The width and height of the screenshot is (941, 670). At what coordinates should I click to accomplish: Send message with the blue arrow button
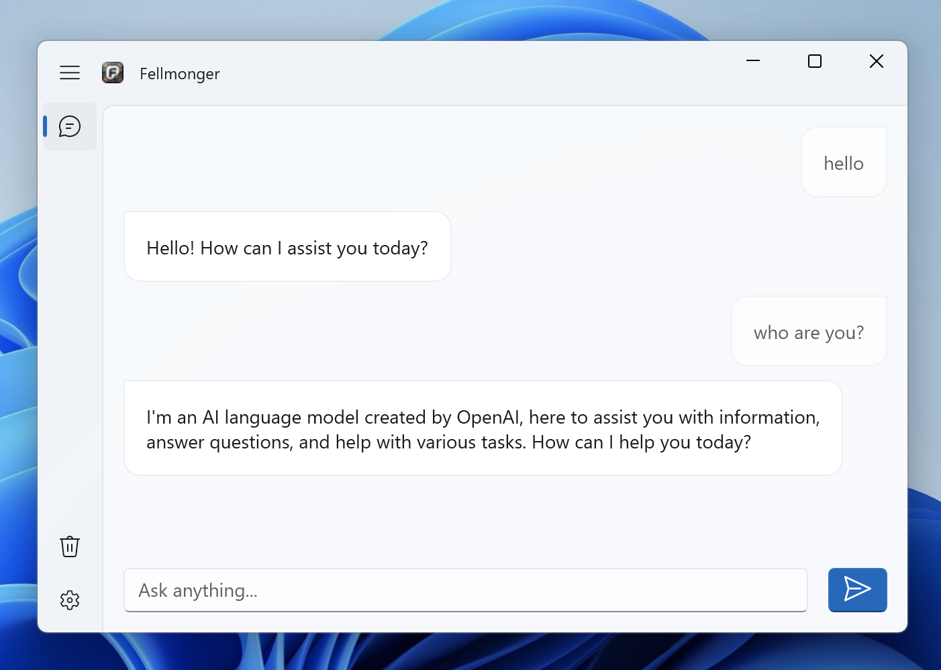pos(858,590)
